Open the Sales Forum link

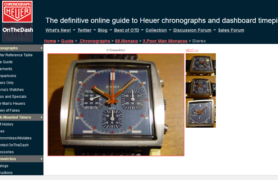231,30
